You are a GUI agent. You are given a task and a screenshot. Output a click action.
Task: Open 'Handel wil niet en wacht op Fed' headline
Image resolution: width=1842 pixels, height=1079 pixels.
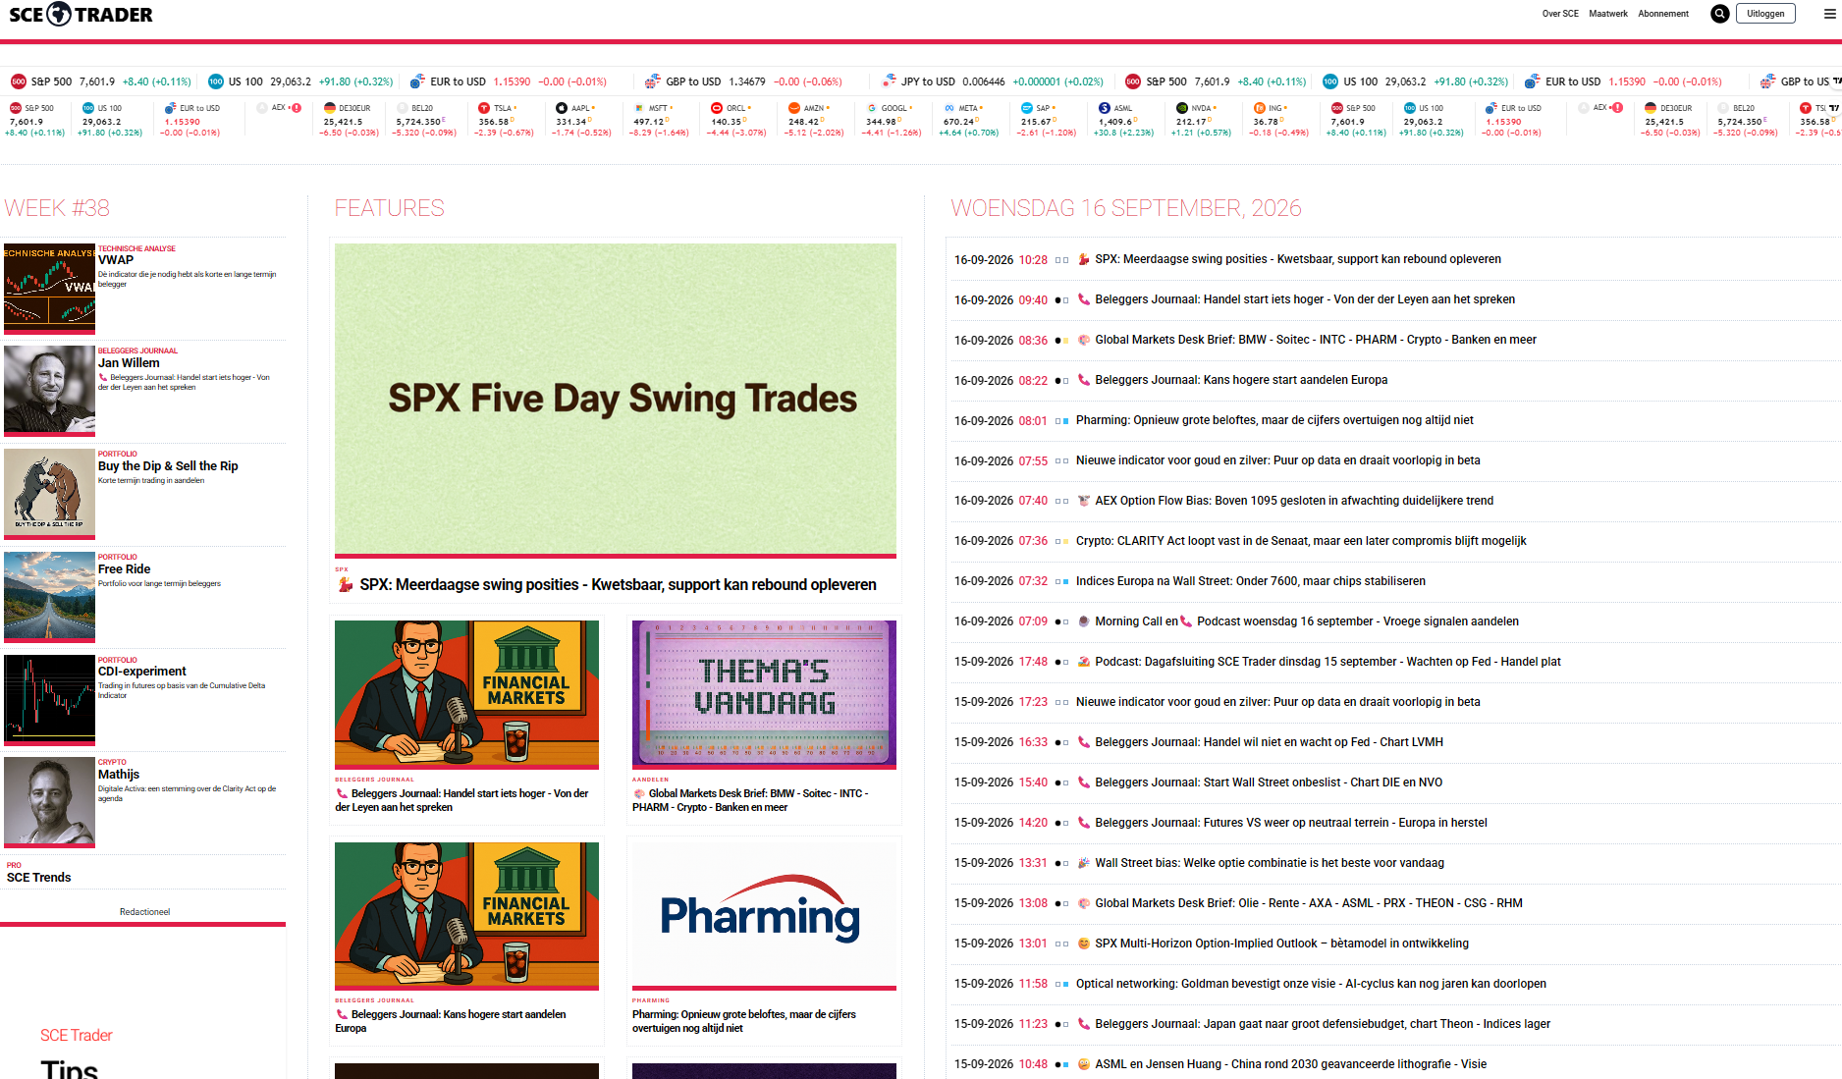(1270, 742)
